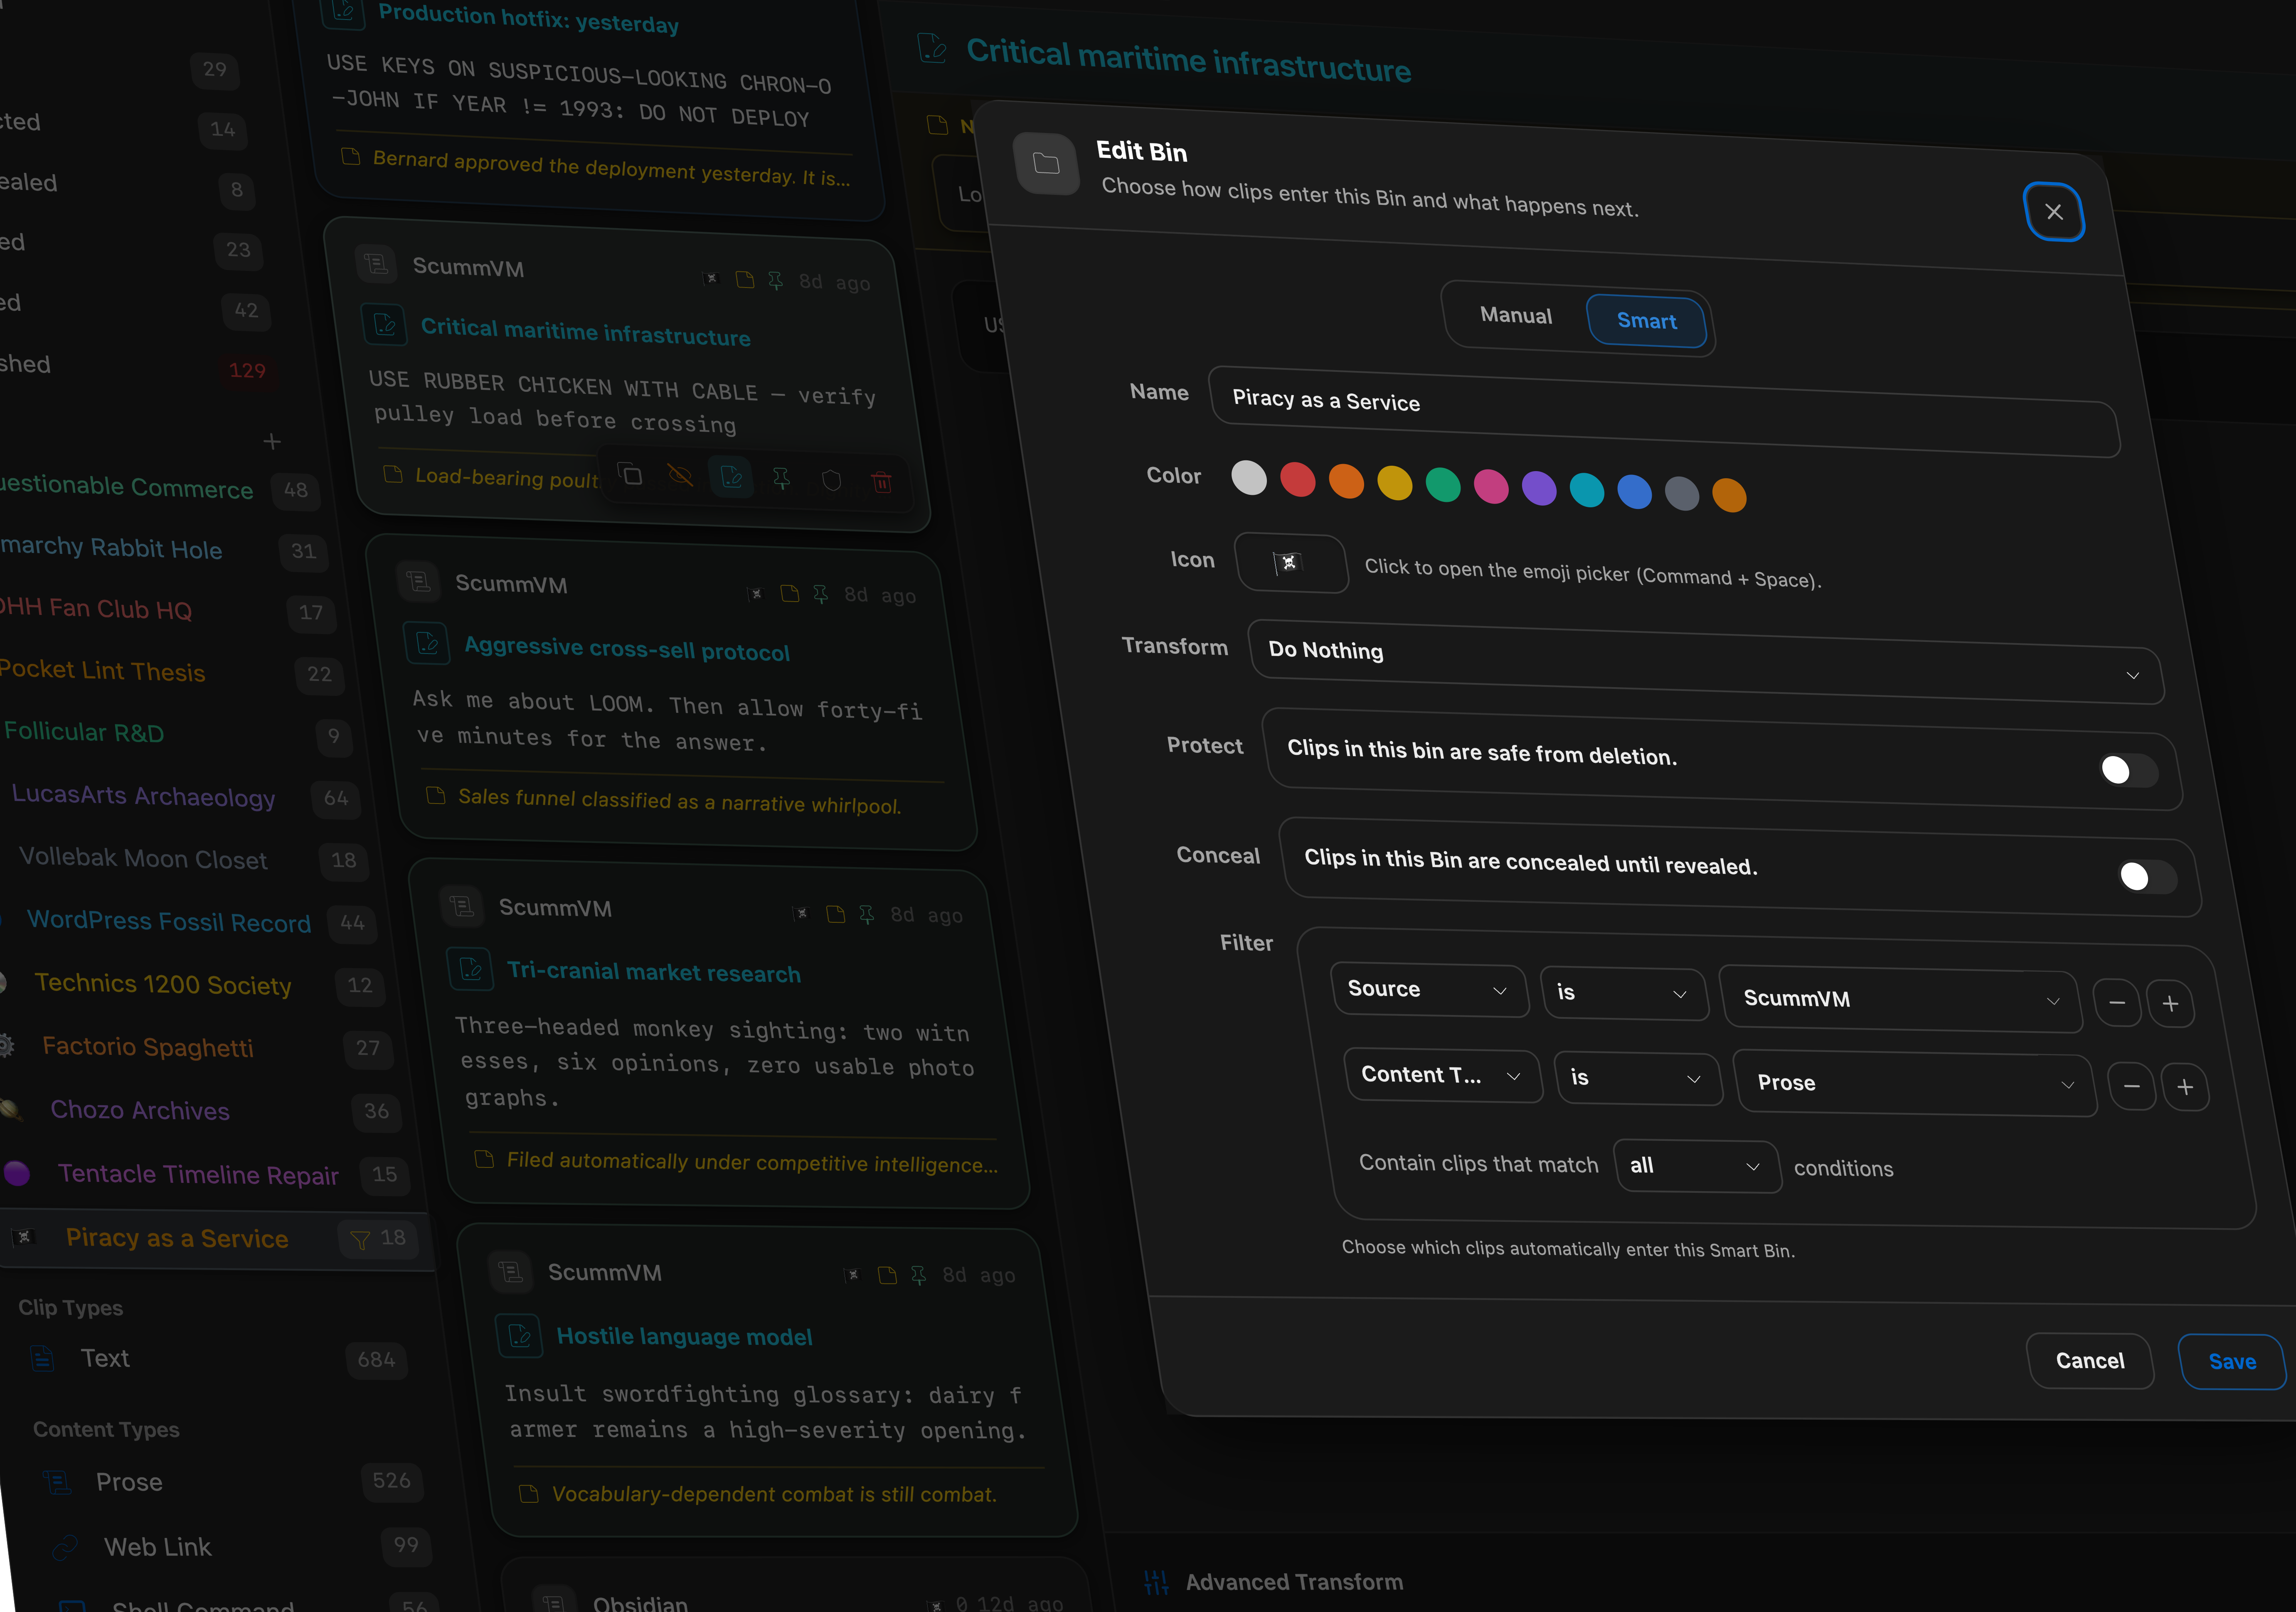Pick the green color swatch
Viewport: 2296px width, 1612px height.
click(x=1443, y=485)
